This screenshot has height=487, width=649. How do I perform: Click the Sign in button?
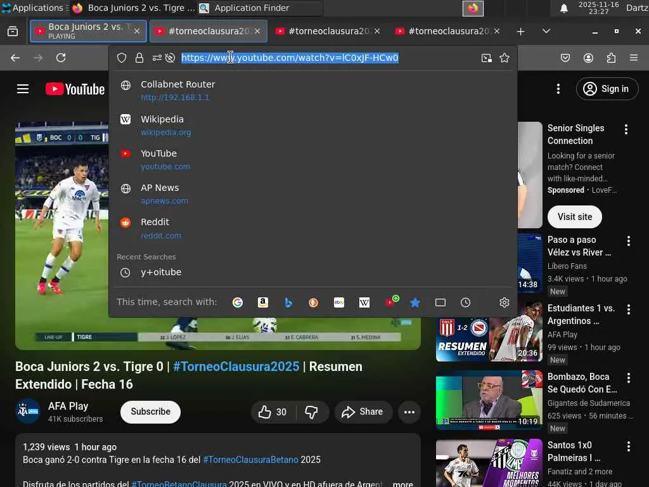tap(607, 89)
